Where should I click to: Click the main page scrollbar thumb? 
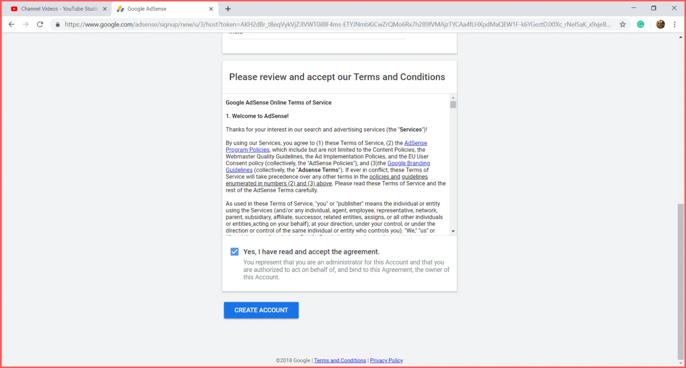[x=681, y=281]
